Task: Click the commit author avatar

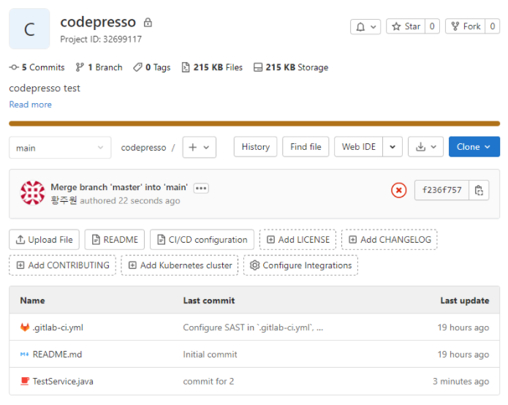Action: (x=32, y=193)
